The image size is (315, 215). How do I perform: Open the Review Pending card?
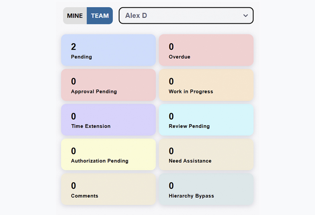point(206,120)
